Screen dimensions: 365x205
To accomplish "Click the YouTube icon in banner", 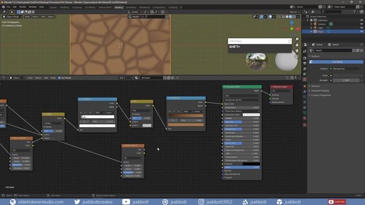I will pyautogui.click(x=126, y=202).
